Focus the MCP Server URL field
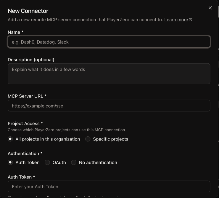Image resolution: width=219 pixels, height=198 pixels. coord(109,106)
